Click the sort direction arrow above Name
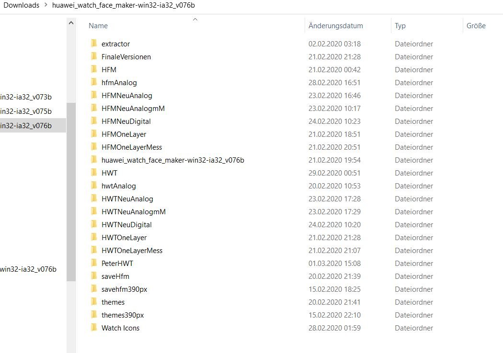The image size is (503, 353). pyautogui.click(x=195, y=20)
